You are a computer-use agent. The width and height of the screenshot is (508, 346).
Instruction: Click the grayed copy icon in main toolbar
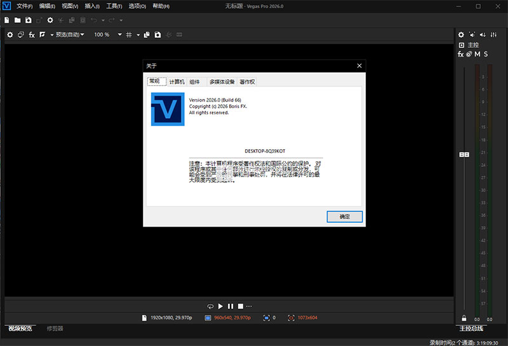tap(72, 20)
